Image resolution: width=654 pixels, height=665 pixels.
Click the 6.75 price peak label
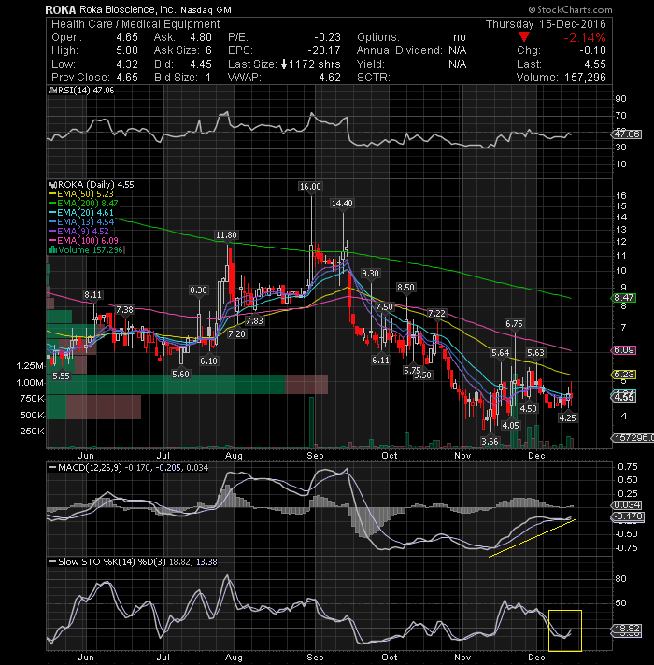(514, 324)
